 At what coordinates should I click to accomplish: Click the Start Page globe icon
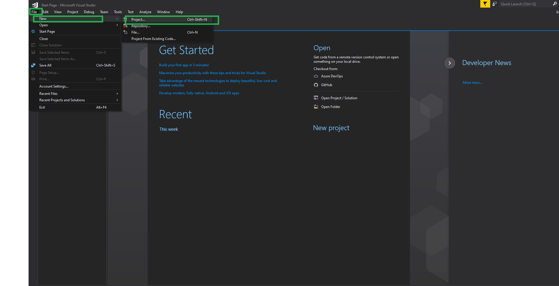click(x=33, y=31)
